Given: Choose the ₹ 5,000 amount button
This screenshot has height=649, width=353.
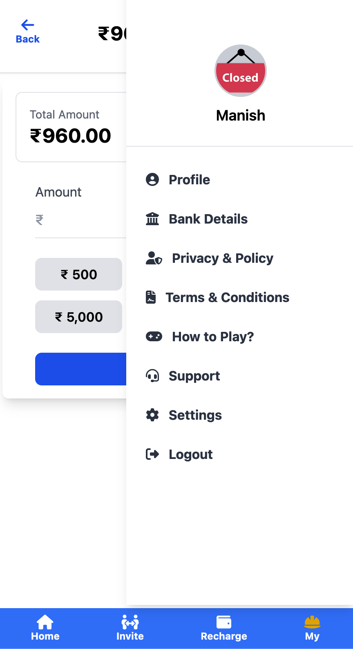Looking at the screenshot, I should point(78,317).
